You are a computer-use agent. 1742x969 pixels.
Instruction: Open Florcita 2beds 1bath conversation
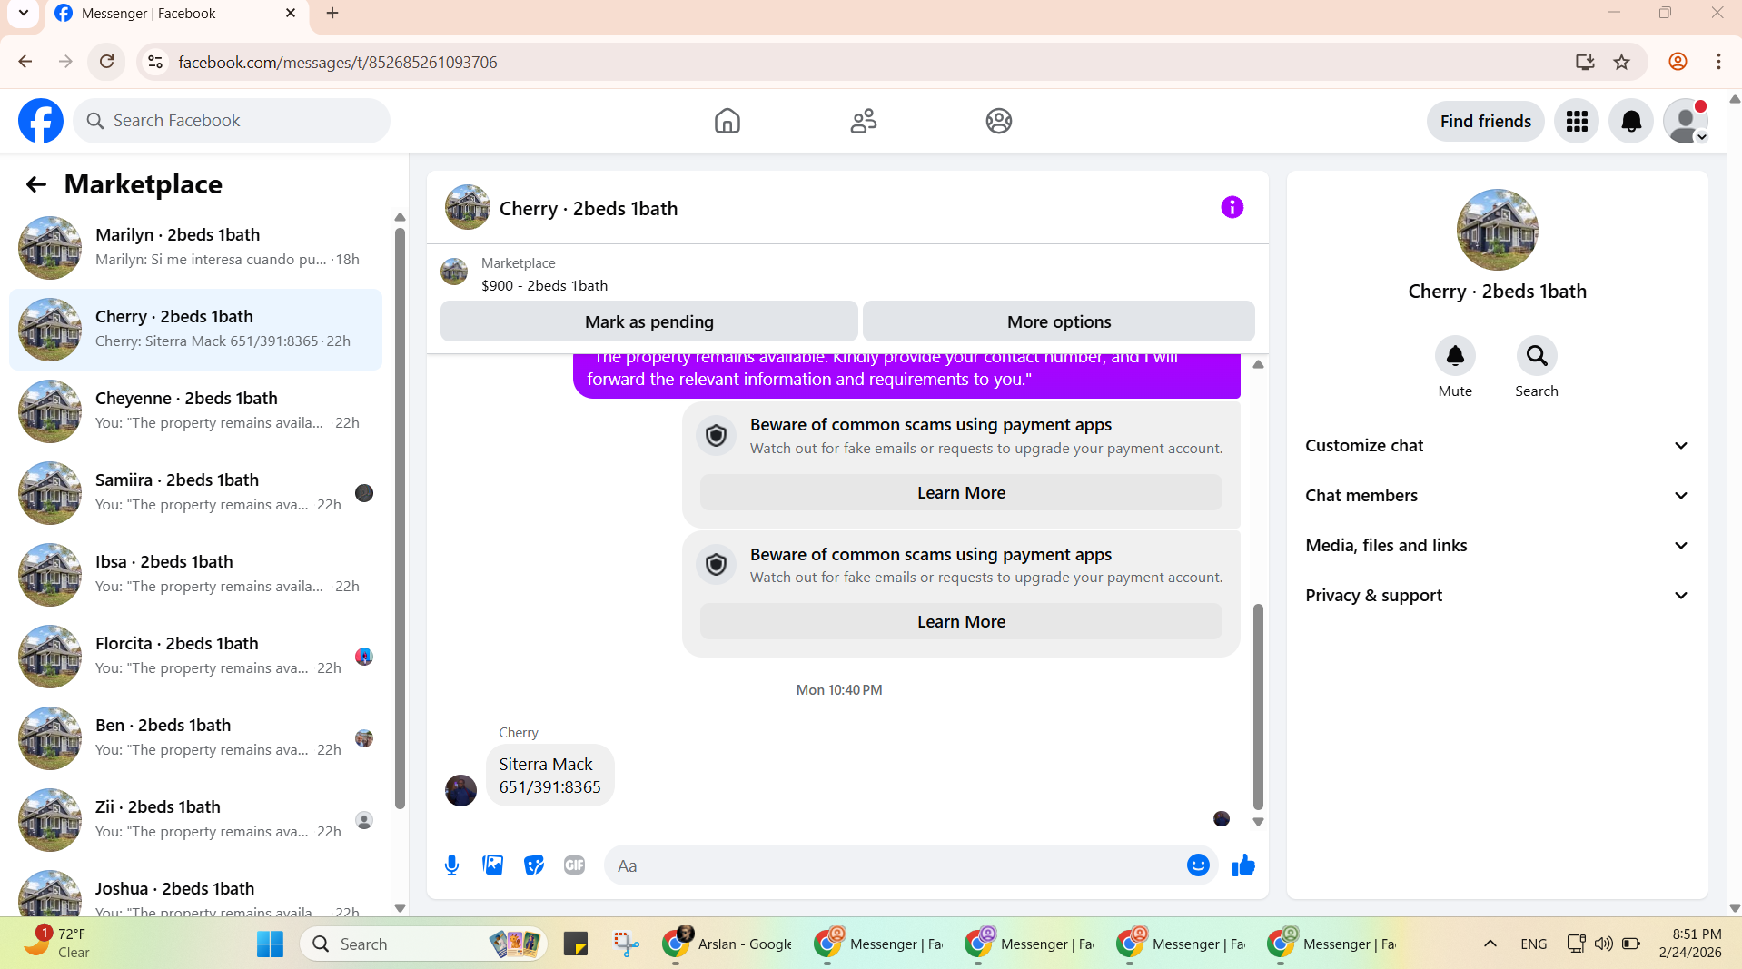click(x=195, y=656)
